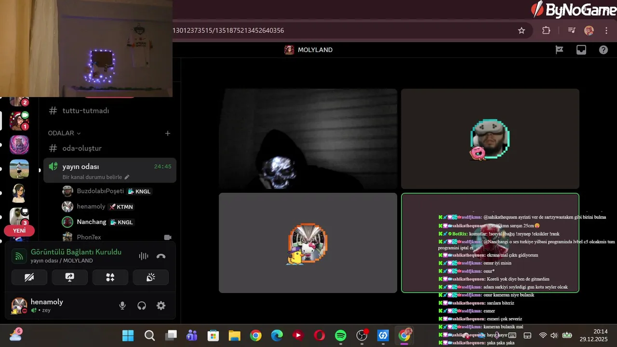617x347 pixels.
Task: Open Spotify from taskbar
Action: pyautogui.click(x=340, y=335)
